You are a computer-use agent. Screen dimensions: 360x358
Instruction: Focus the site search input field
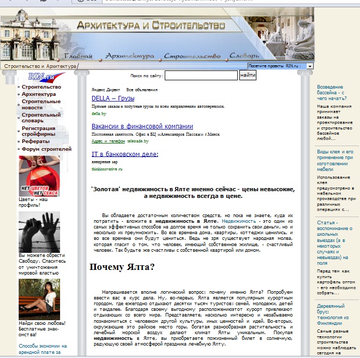click(x=201, y=75)
